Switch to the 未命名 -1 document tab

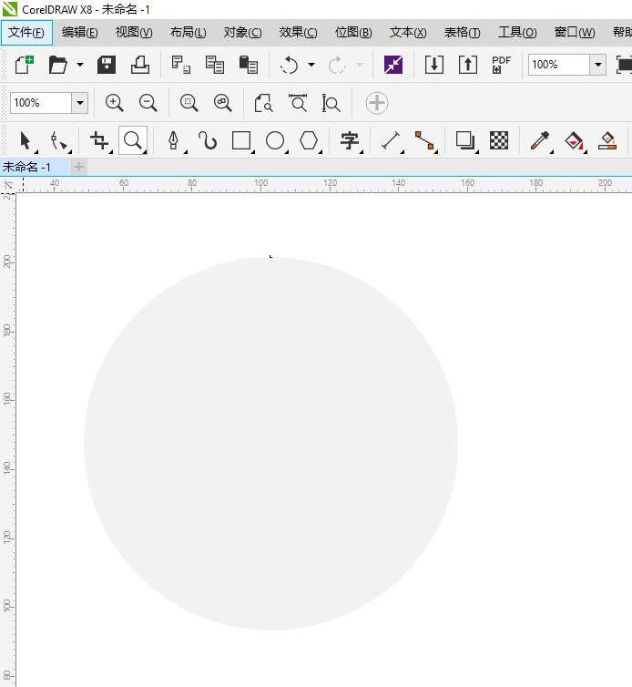point(27,167)
